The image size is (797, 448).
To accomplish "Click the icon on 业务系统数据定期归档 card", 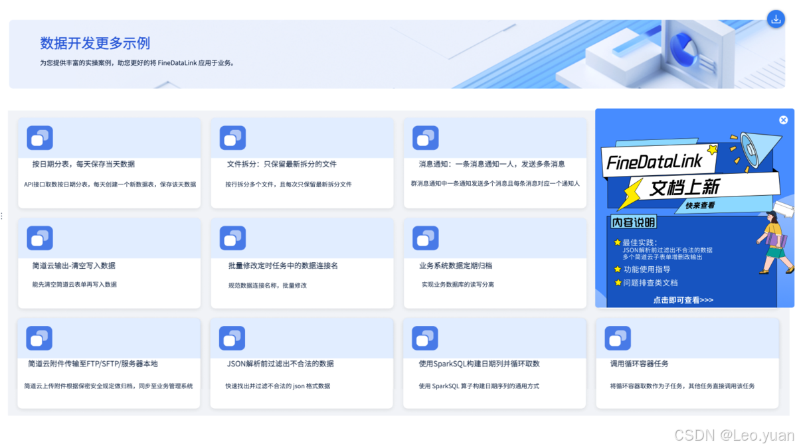I will [425, 238].
